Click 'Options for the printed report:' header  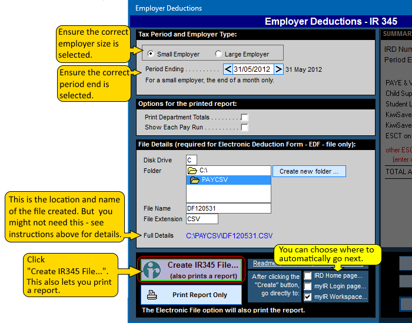[187, 104]
